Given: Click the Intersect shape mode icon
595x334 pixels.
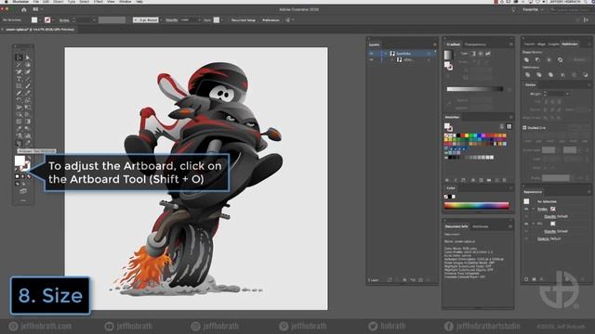Looking at the screenshot, I should pos(549,59).
